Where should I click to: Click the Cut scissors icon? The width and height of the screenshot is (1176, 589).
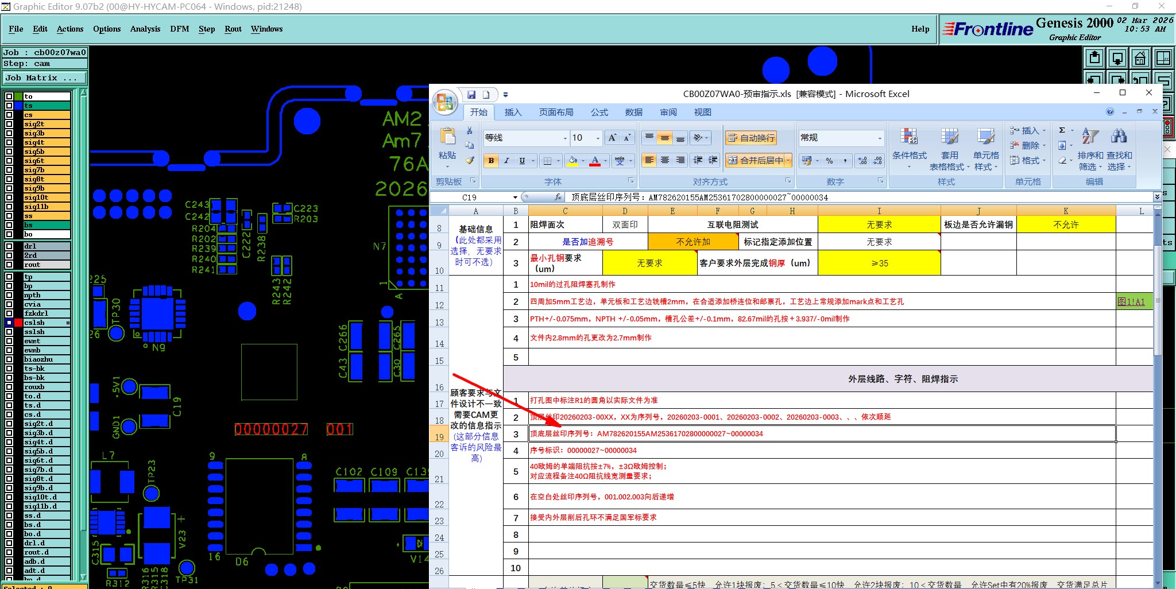tap(470, 131)
